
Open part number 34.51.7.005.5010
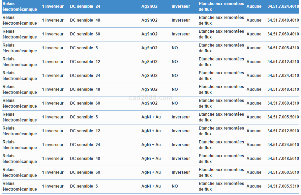pyautogui.click(x=283, y=117)
